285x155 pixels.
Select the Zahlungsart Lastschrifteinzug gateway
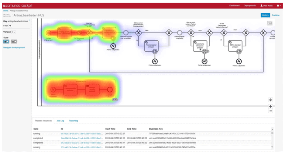[x=224, y=33]
